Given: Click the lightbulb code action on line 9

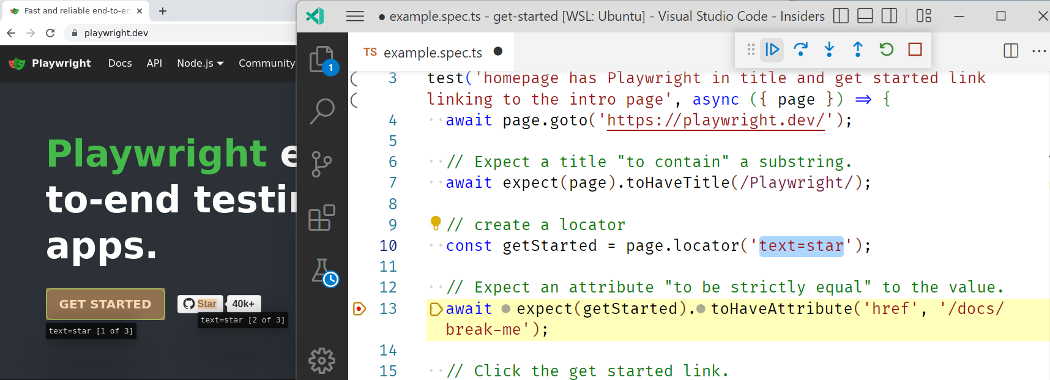Looking at the screenshot, I should tap(436, 223).
